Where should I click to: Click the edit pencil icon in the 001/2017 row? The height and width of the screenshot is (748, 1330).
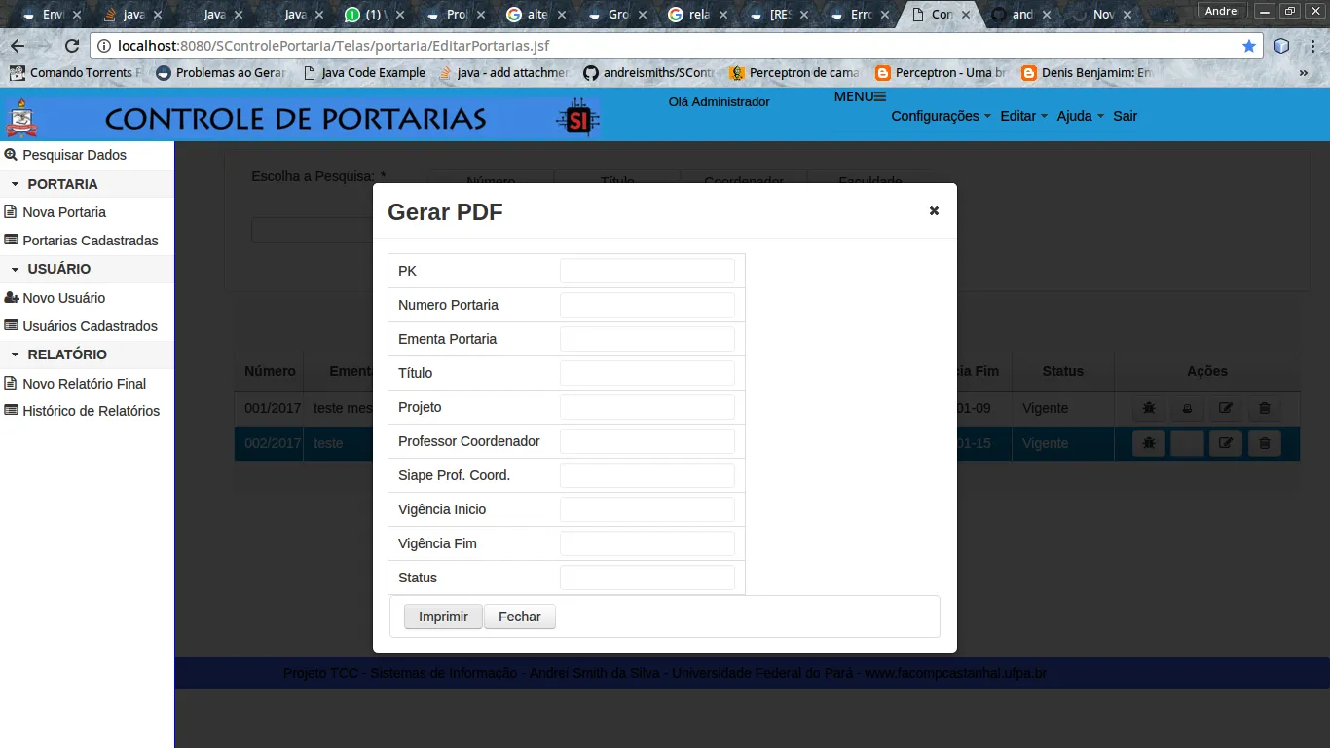coord(1226,409)
